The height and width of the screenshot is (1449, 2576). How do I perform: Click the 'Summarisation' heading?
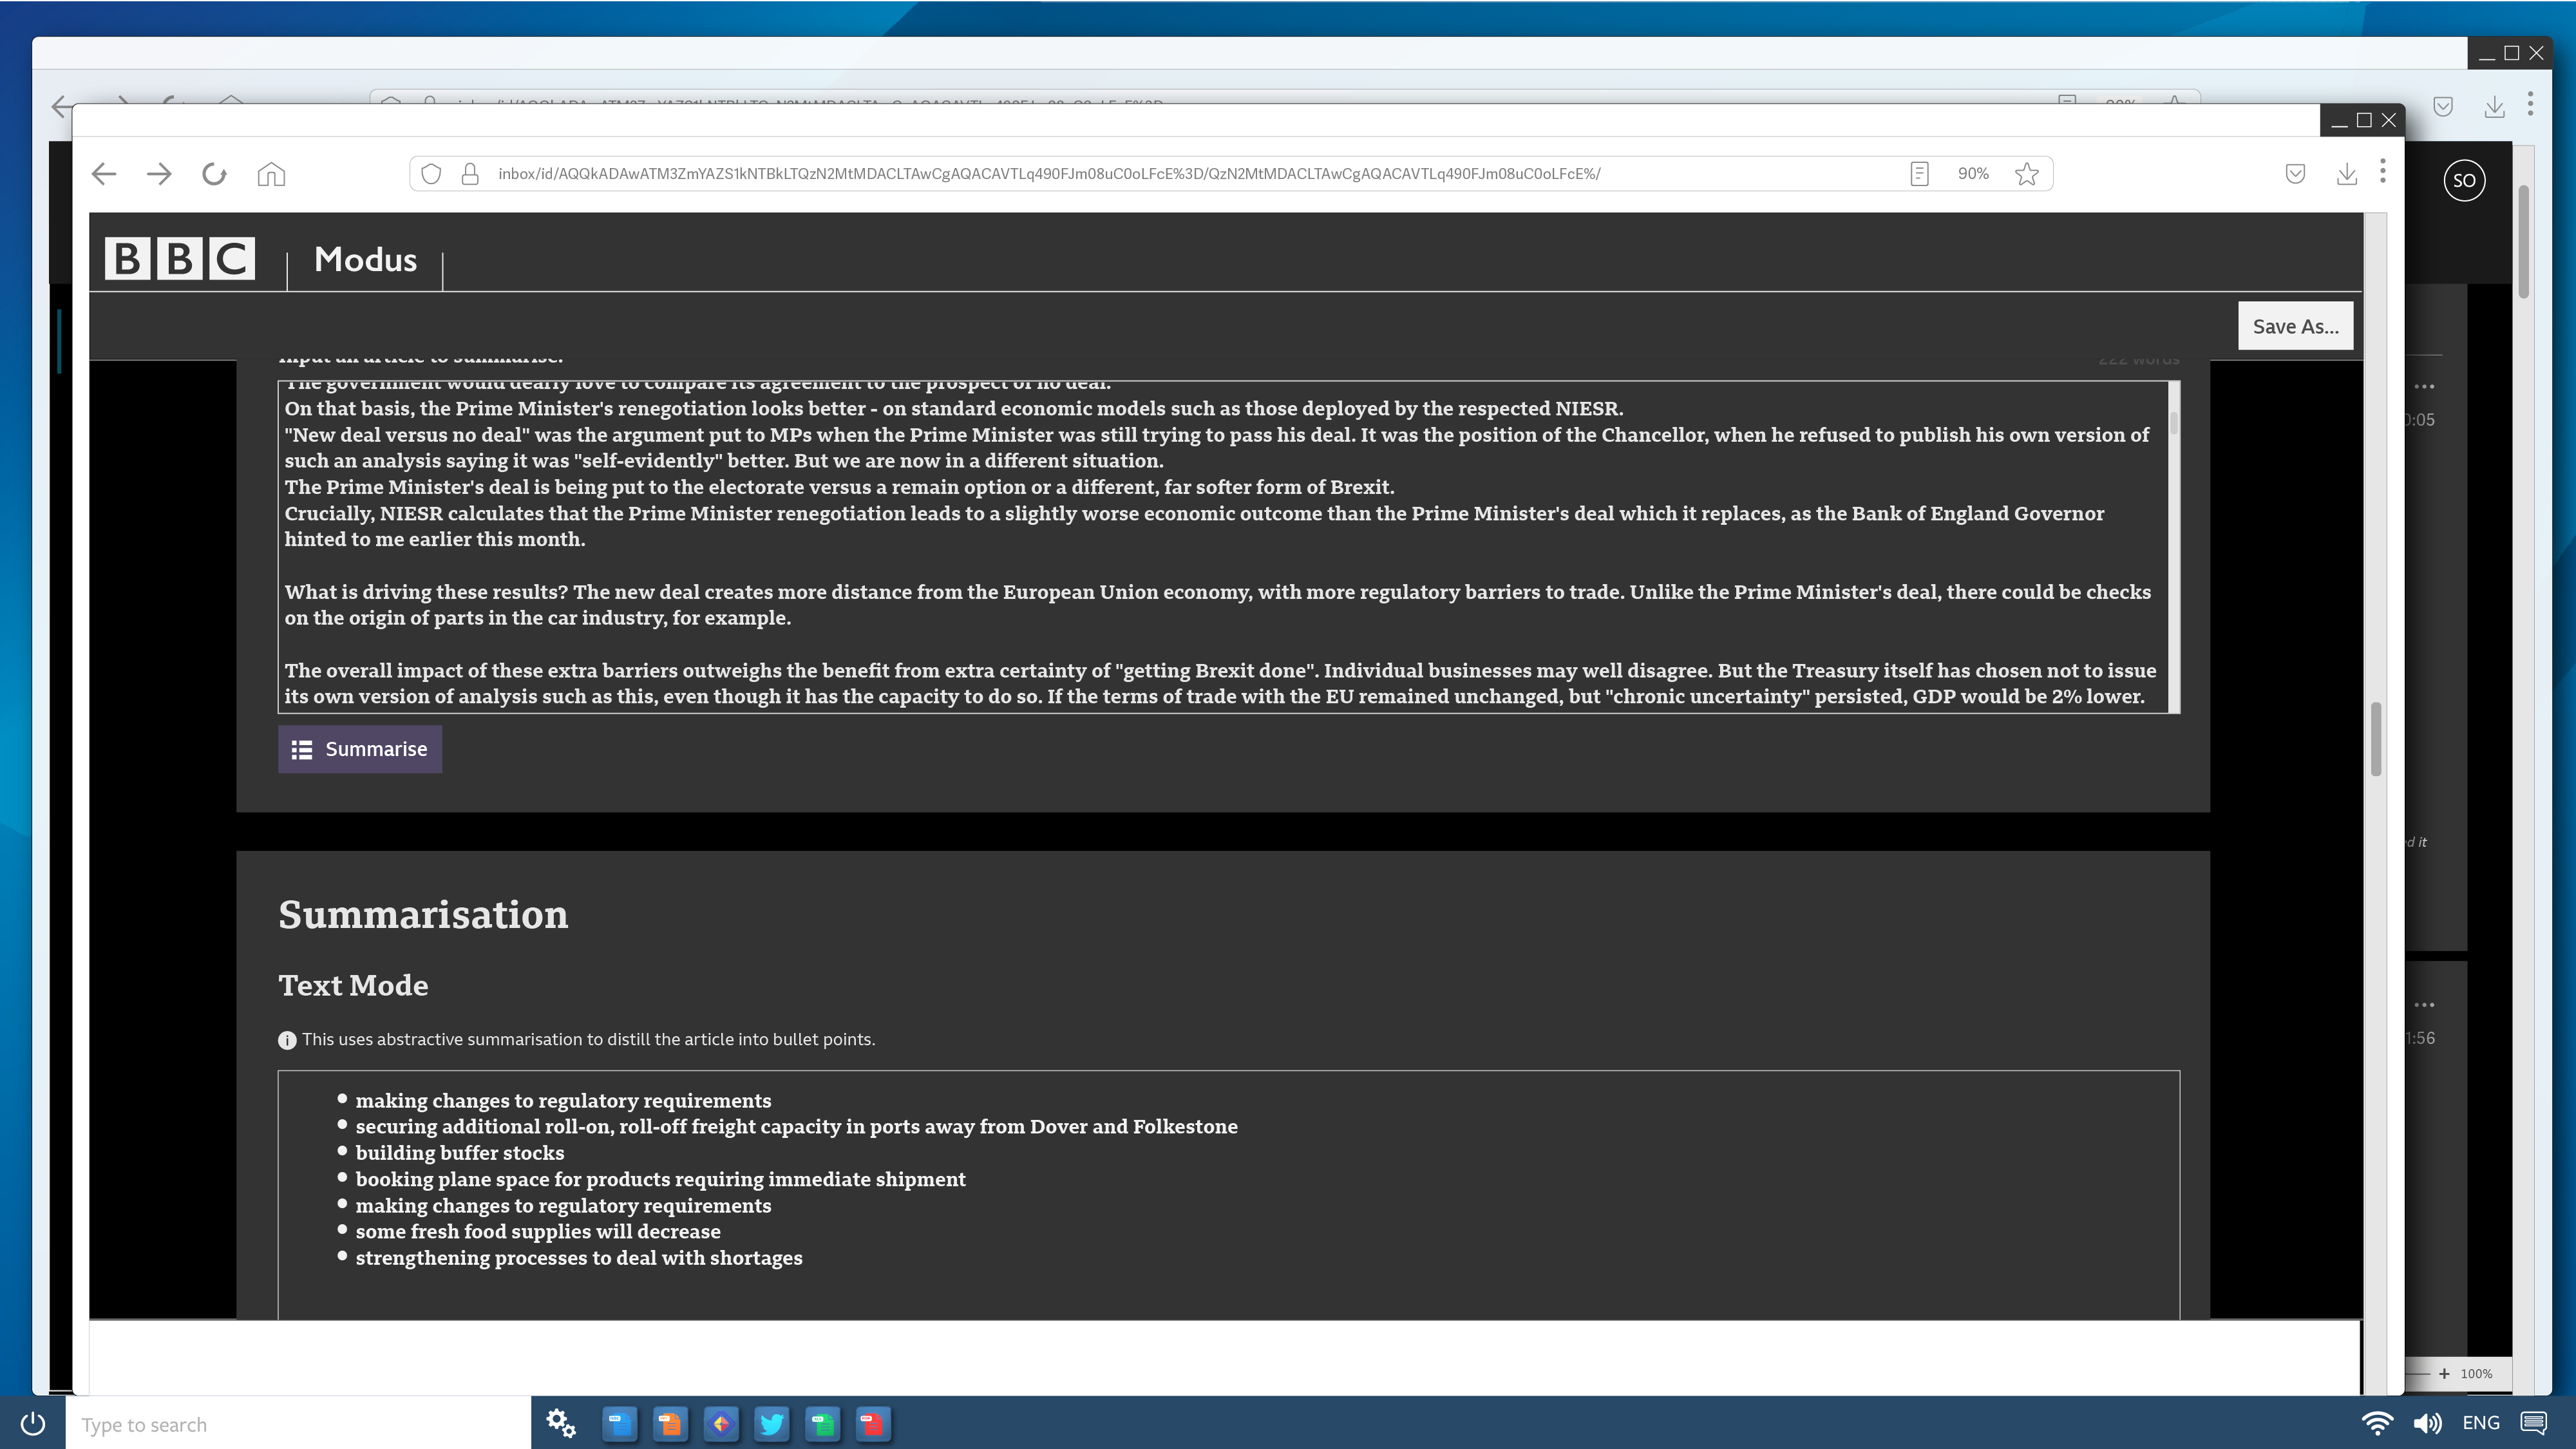423,915
